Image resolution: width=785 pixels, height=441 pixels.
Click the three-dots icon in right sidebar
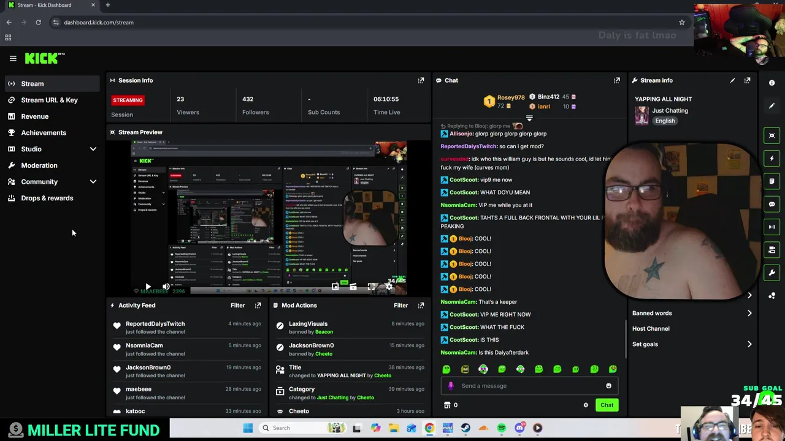point(772,295)
